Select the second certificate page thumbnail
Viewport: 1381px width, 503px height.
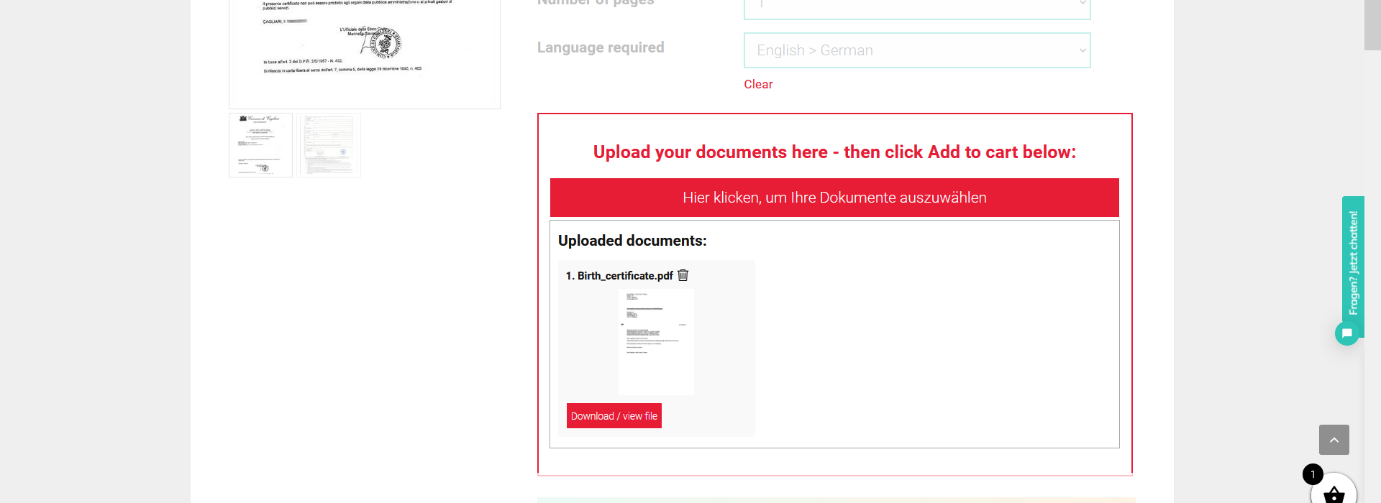pos(329,145)
